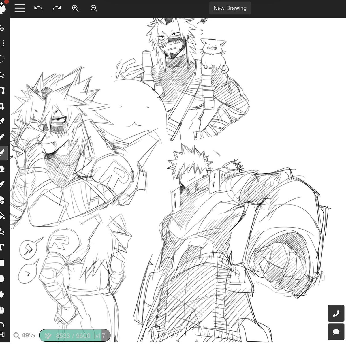The image size is (346, 344).
Task: Select the Ellipse shape tool
Action: (x=2, y=278)
